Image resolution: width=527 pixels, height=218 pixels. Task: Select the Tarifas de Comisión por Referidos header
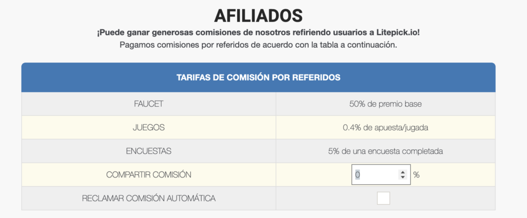pyautogui.click(x=258, y=77)
